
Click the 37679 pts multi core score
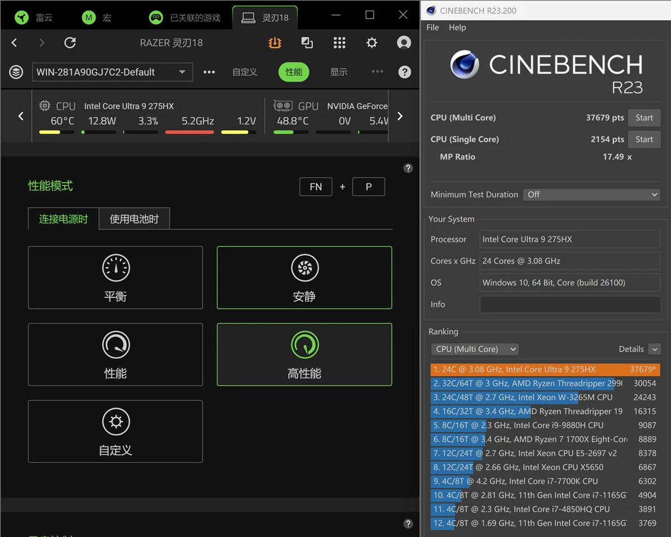click(605, 118)
